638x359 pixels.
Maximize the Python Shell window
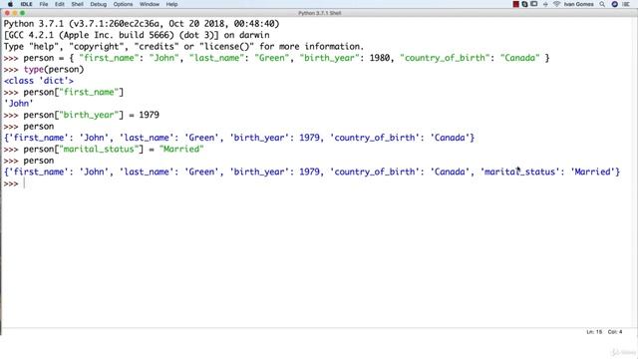22,13
